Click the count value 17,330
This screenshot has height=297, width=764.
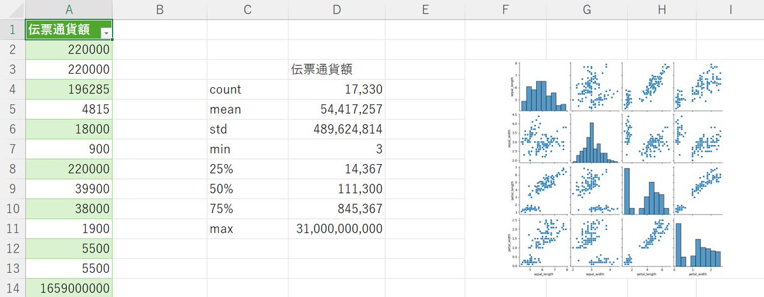[x=336, y=89]
